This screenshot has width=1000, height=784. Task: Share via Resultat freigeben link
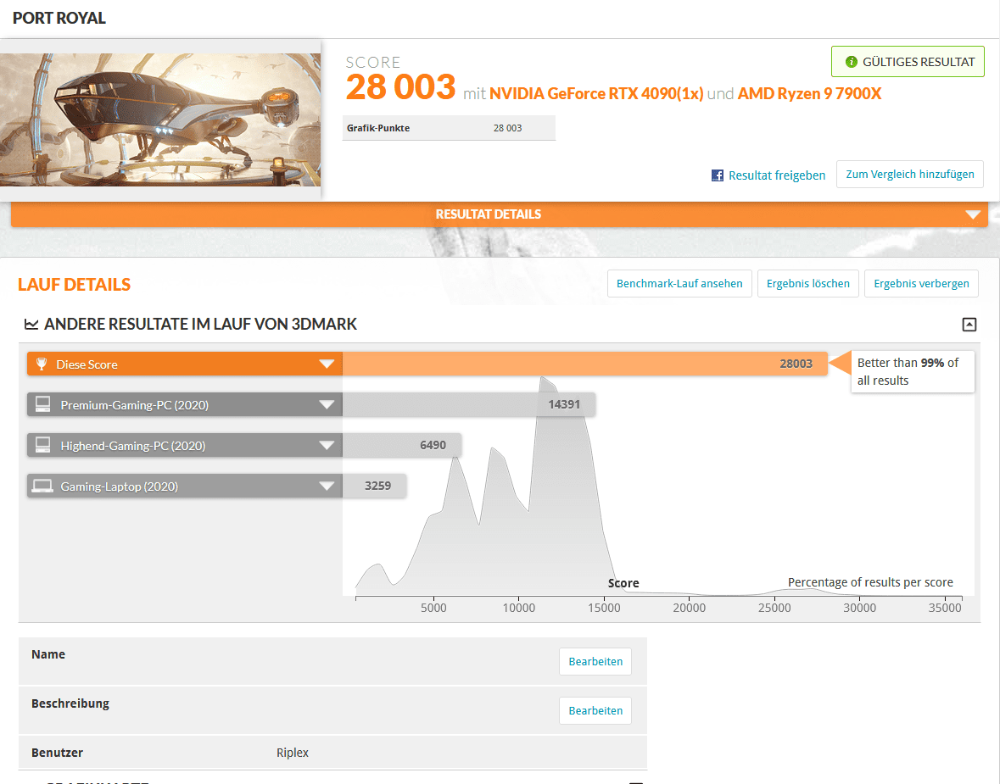(x=776, y=175)
